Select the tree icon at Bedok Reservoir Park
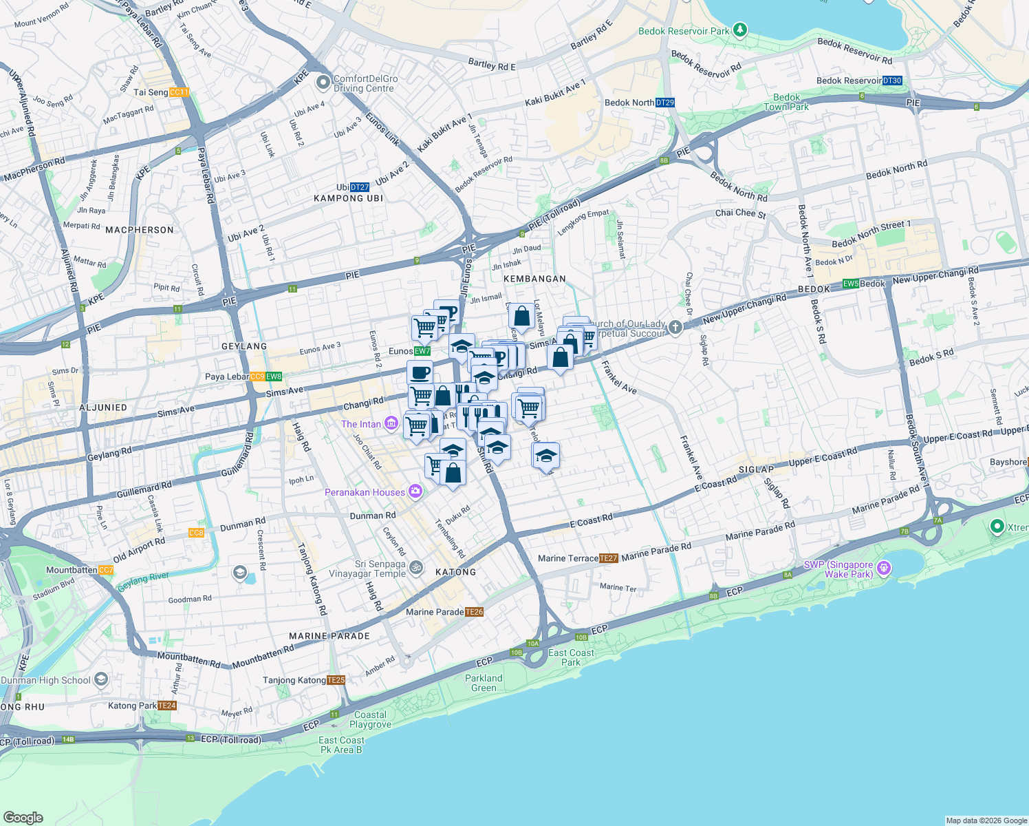Image resolution: width=1029 pixels, height=826 pixels. pos(739,29)
